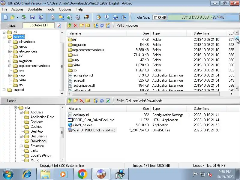This screenshot has width=240, height=180.
Task: Go up a folder in image pane
Action: click(70, 25)
